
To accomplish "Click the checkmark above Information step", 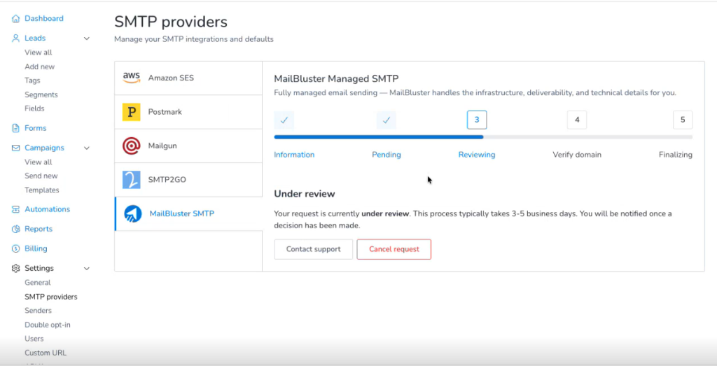I will [284, 120].
